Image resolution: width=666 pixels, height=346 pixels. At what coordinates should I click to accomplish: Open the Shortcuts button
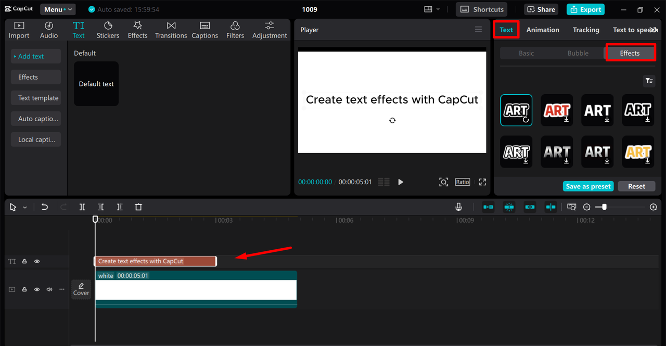pos(482,9)
